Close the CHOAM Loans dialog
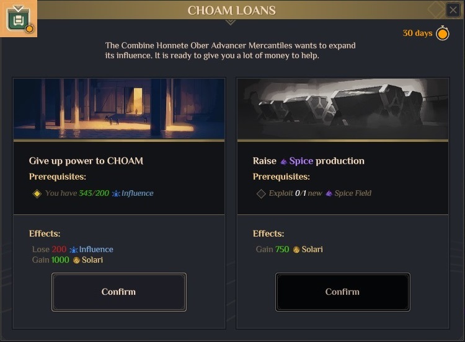This screenshot has height=342, width=465. coord(453,10)
